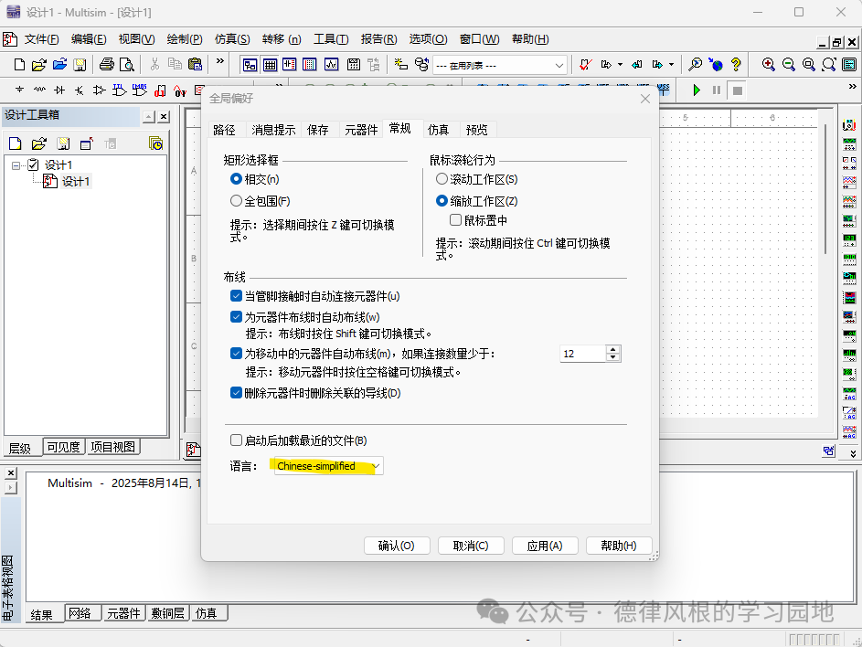Open the yellow question mark help icon
The image size is (862, 647).
click(x=736, y=65)
